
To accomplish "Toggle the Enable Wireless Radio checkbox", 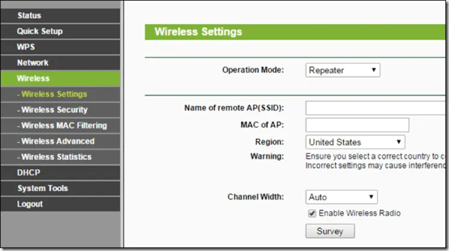I will pos(312,213).
